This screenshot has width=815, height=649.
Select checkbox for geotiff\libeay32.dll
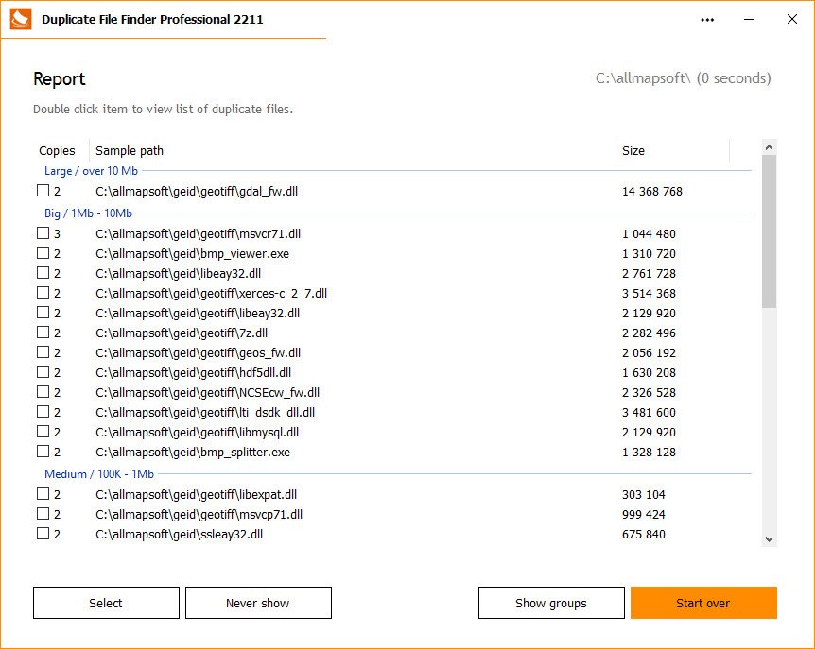[x=43, y=313]
